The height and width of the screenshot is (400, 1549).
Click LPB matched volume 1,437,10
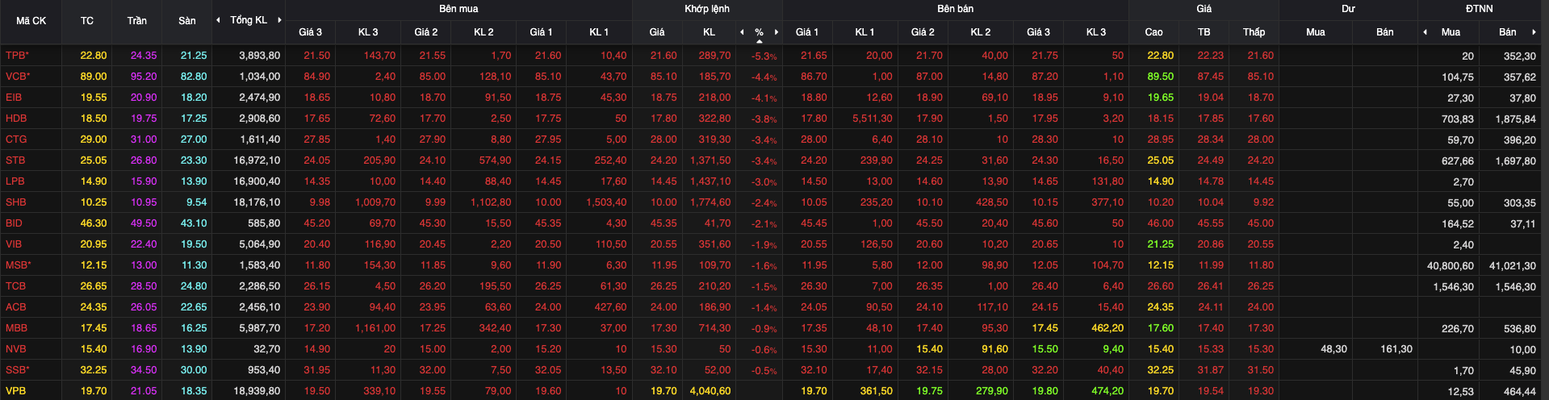point(710,181)
